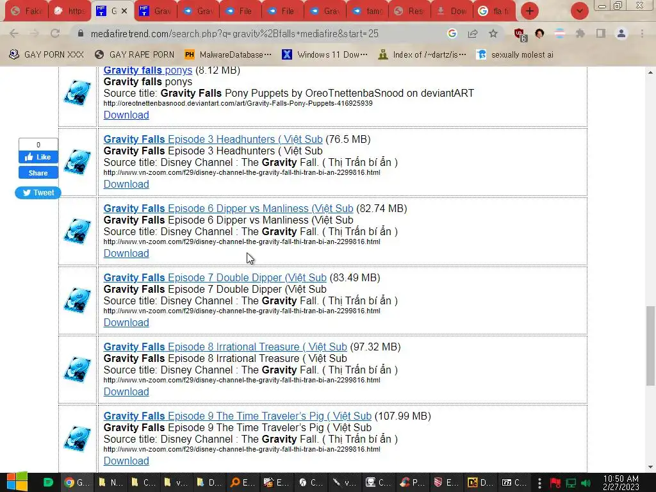Click the deviantart source URL text
656x492 pixels.
(238, 103)
